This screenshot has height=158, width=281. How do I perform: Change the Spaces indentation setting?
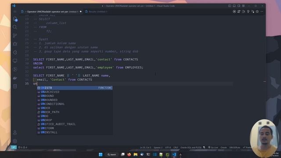click(158, 147)
